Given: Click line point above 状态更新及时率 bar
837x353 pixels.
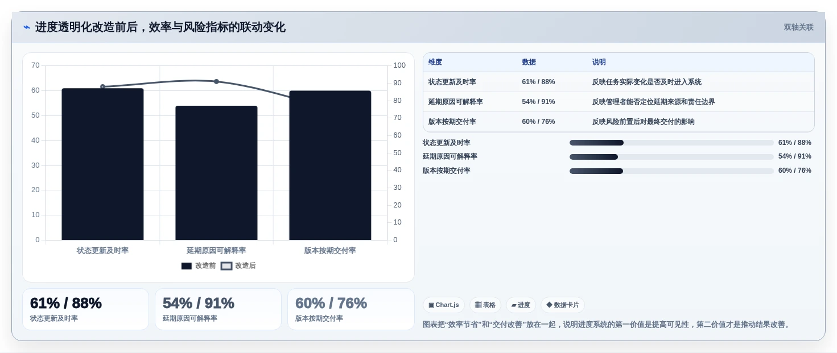Looking at the screenshot, I should click(103, 86).
